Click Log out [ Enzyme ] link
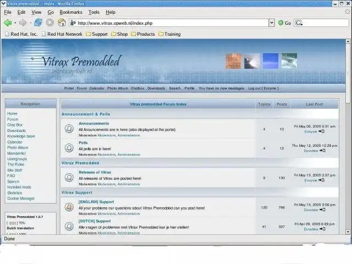Screen dimensions: 352x264 click(263, 88)
